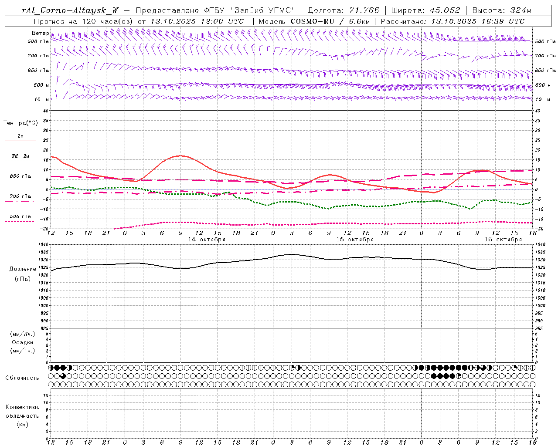Screen dimensions: 558x446
Task: Click the 850 гПа label in the temperature legend
Action: [20, 176]
